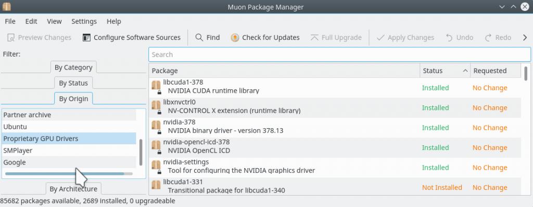Click the Undo arrow icon

449,37
